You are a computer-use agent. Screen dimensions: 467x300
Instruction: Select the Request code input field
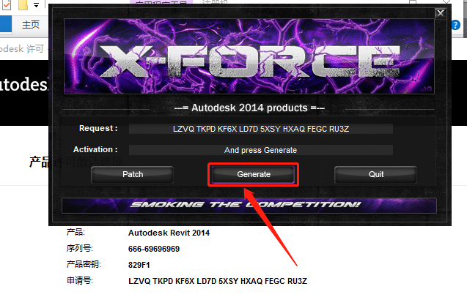(x=261, y=129)
